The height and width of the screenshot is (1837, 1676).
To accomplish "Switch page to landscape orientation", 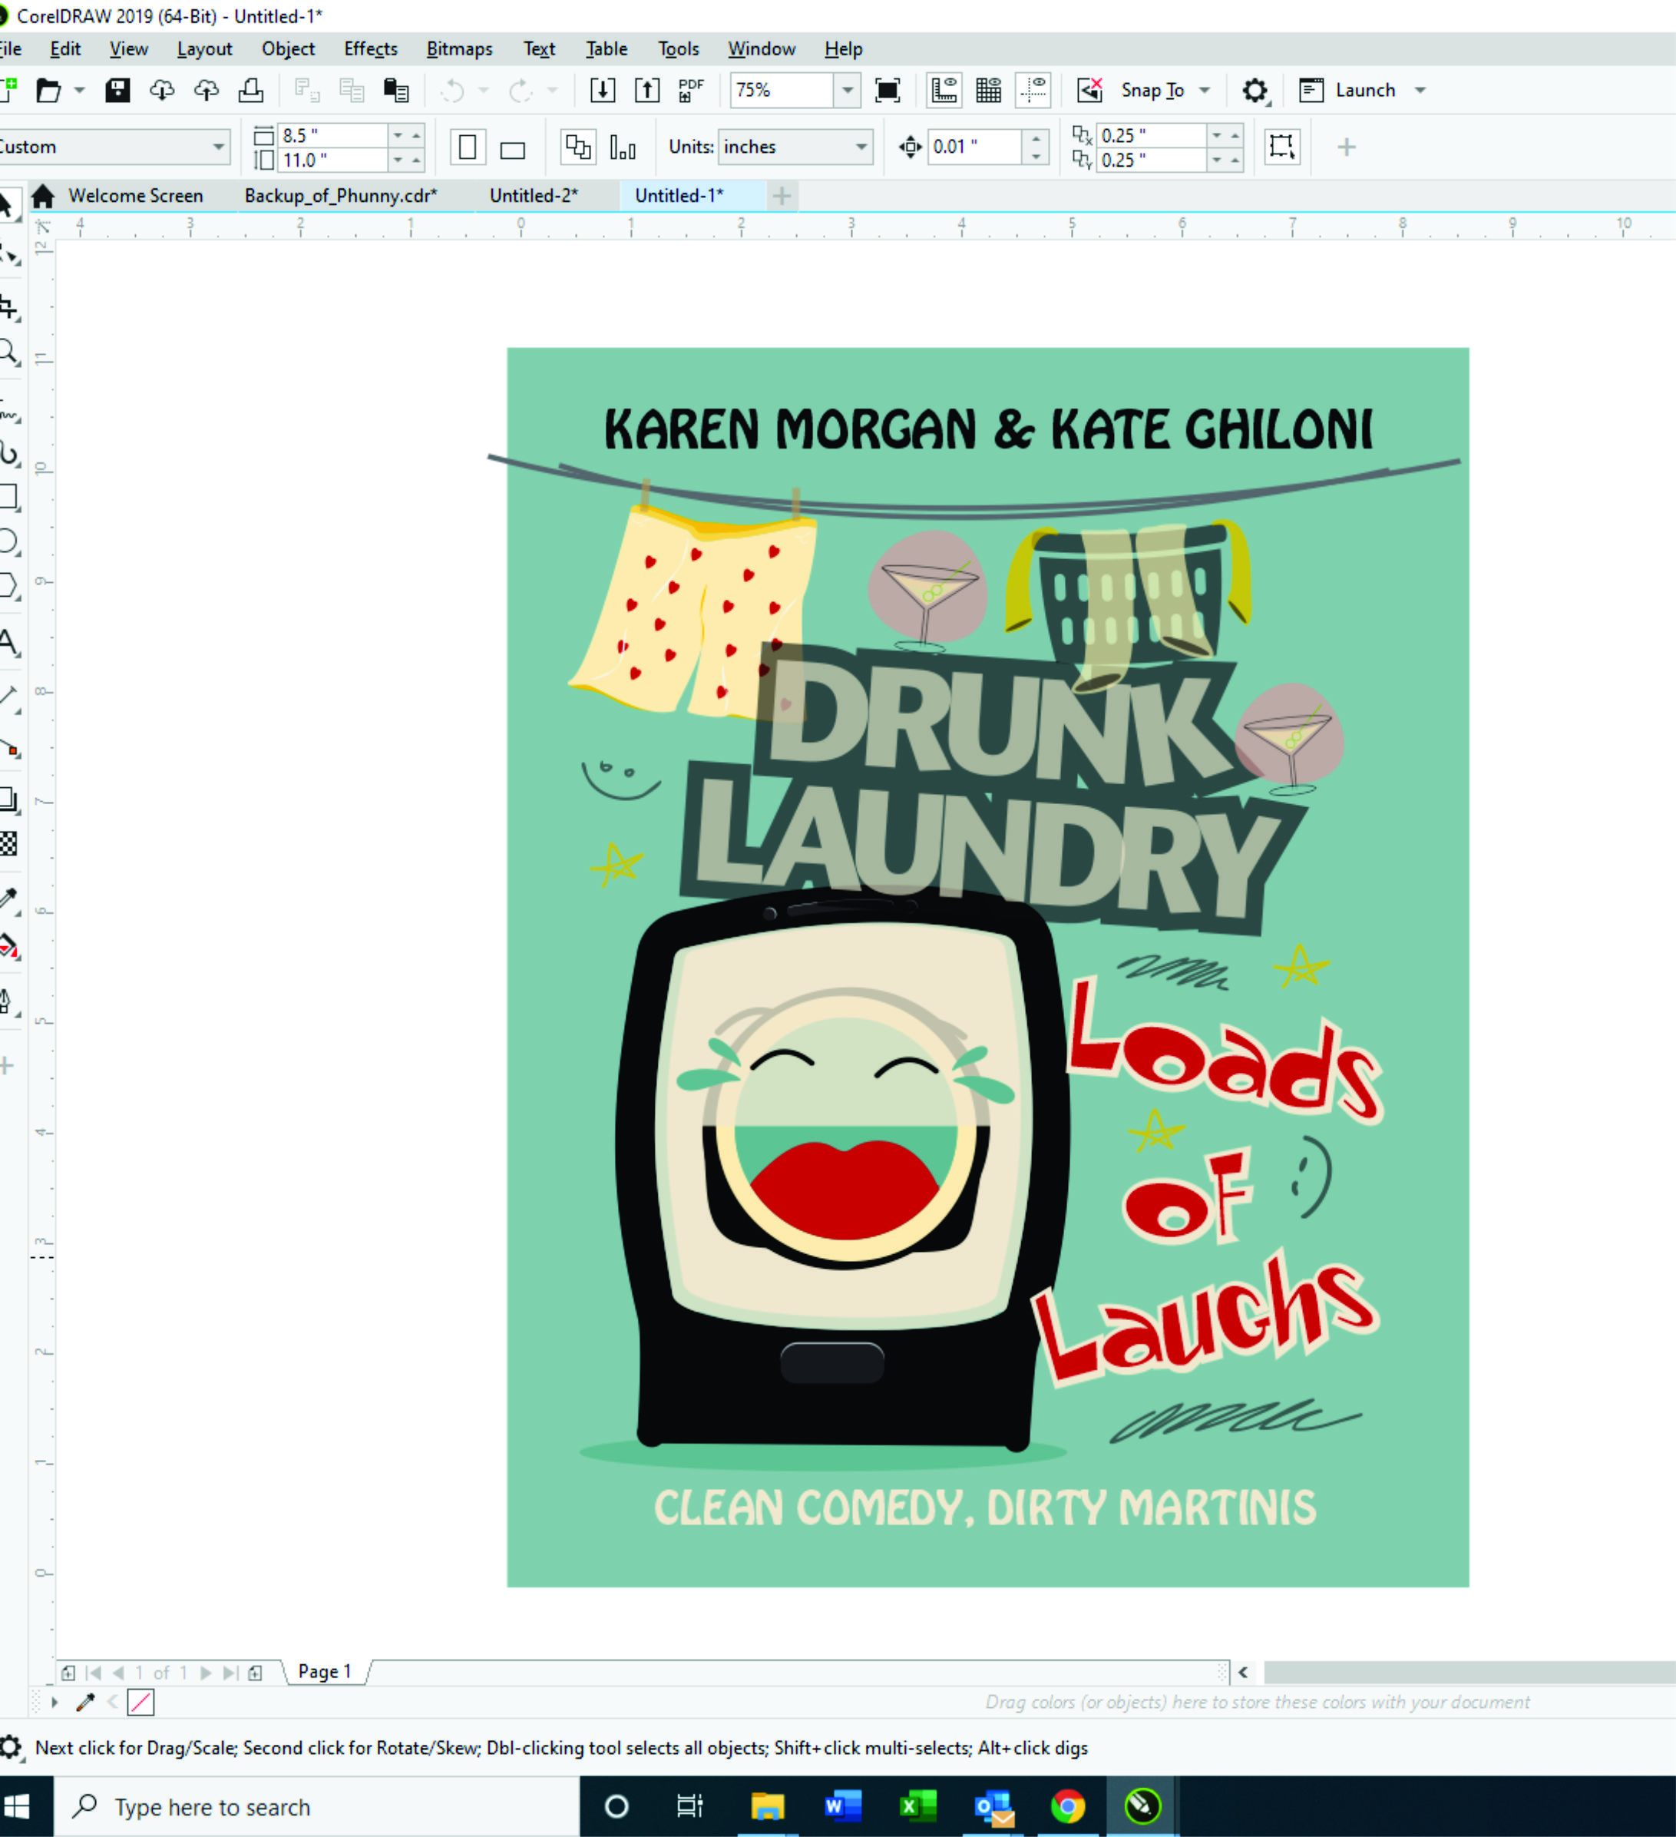I will click(x=513, y=148).
